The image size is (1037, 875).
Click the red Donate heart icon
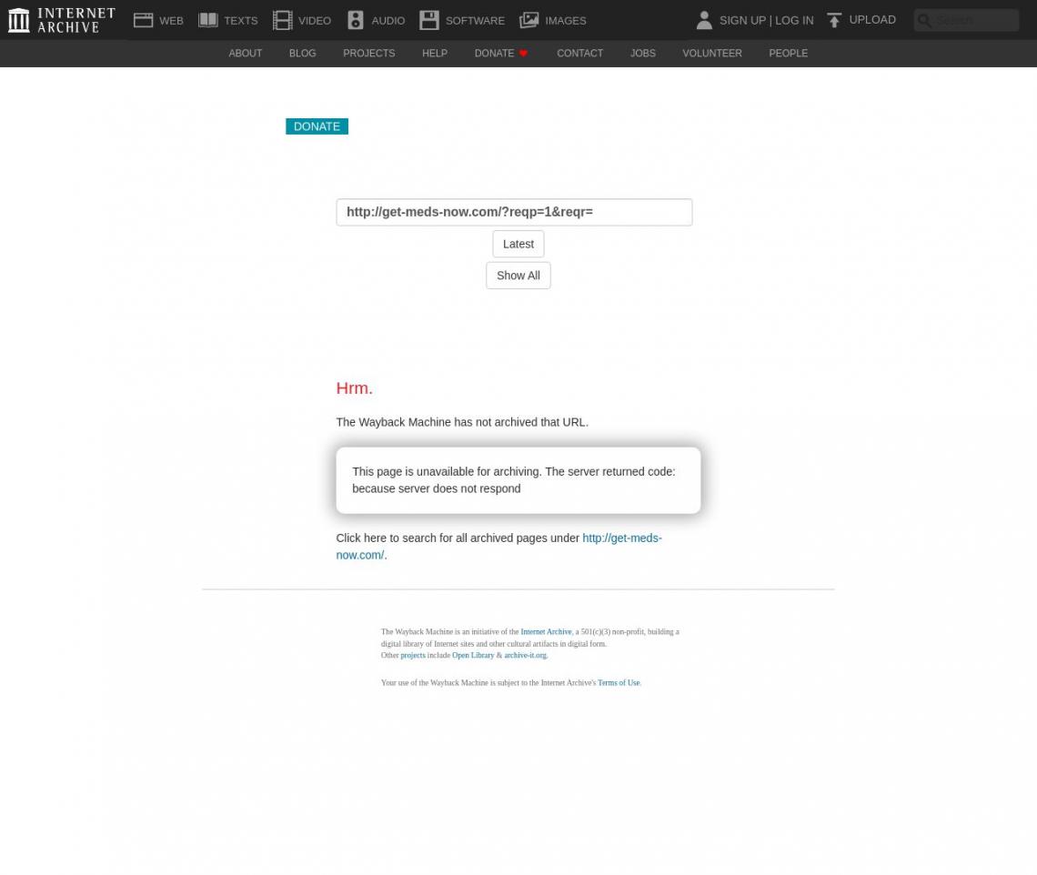[523, 54]
